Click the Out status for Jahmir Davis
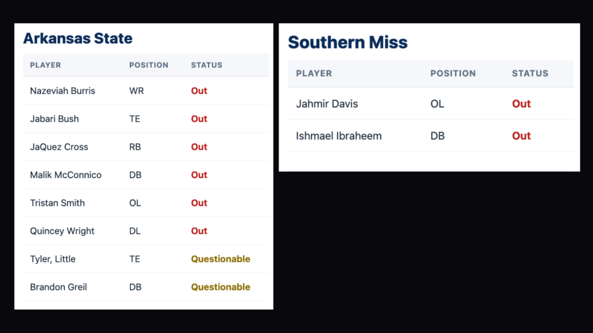This screenshot has width=593, height=333. tap(521, 104)
